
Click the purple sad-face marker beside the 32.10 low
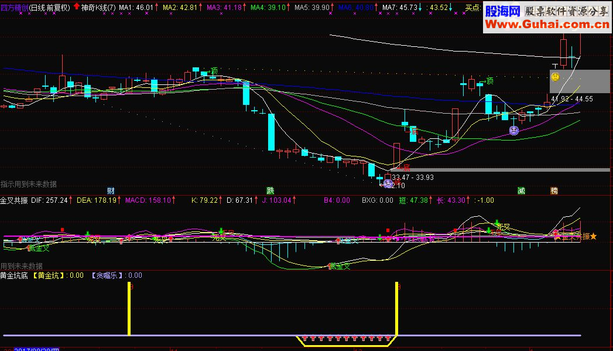pyautogui.click(x=388, y=183)
